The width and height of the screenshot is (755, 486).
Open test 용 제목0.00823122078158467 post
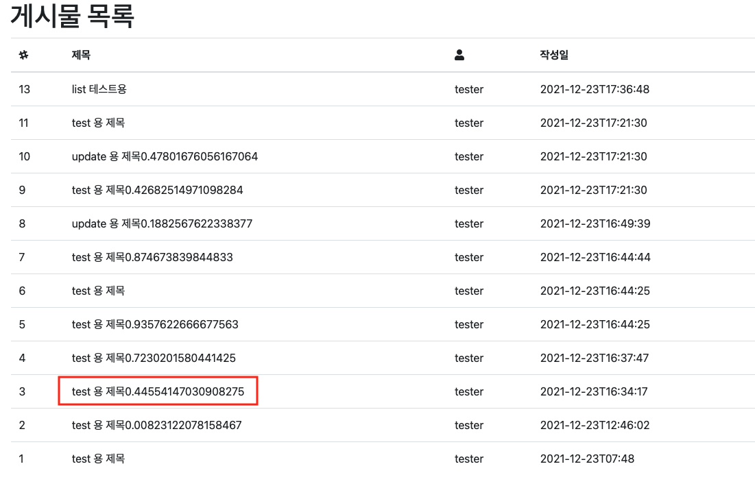pos(156,426)
